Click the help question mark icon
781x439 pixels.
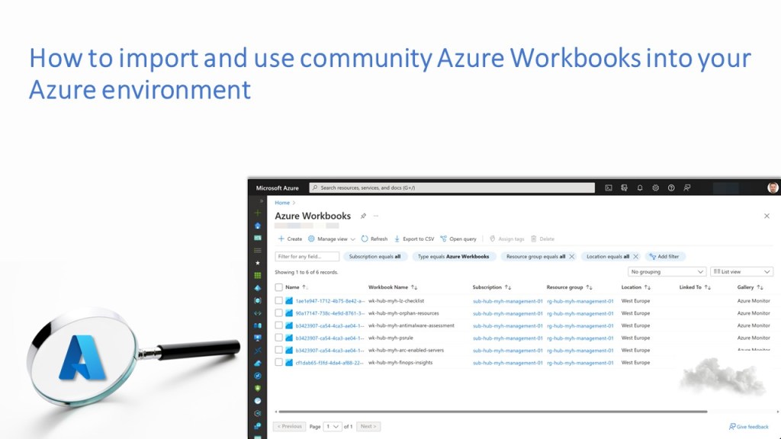671,187
